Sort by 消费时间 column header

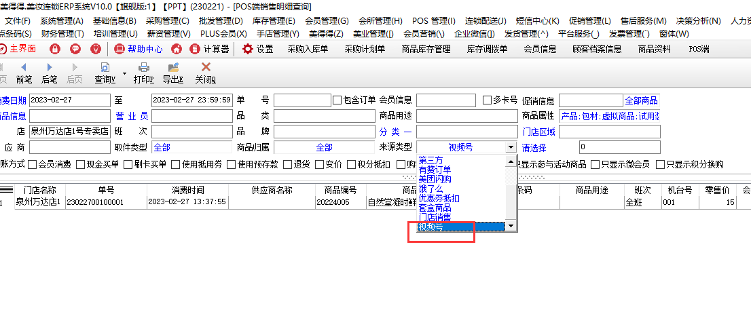point(187,190)
